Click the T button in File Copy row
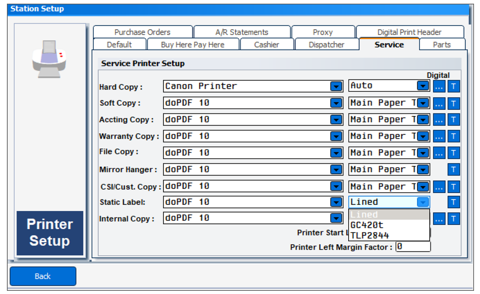Image resolution: width=480 pixels, height=294 pixels. 454,153
